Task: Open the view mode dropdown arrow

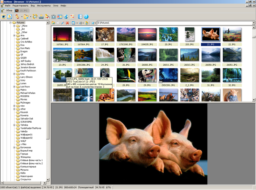Action: pyautogui.click(x=77, y=23)
